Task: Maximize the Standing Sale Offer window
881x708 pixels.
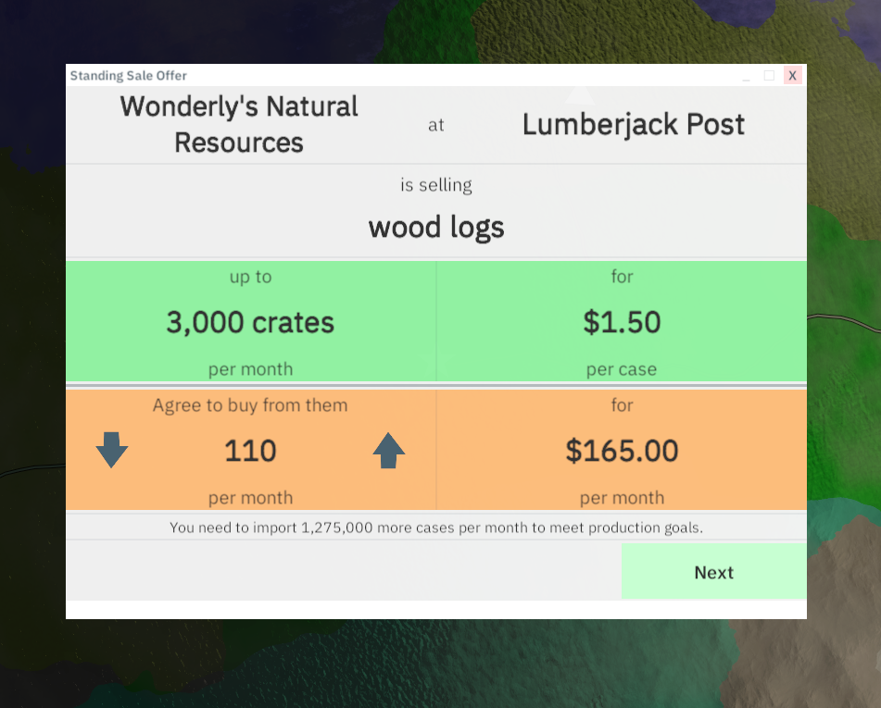Action: point(769,76)
